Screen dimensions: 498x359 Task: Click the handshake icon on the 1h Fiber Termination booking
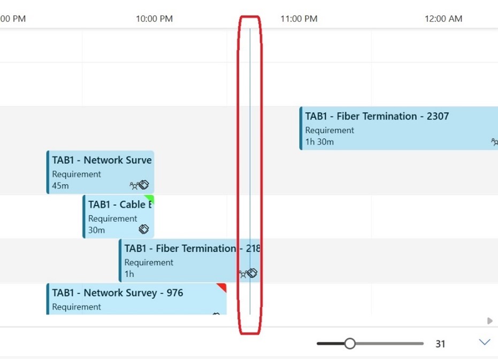[252, 273]
